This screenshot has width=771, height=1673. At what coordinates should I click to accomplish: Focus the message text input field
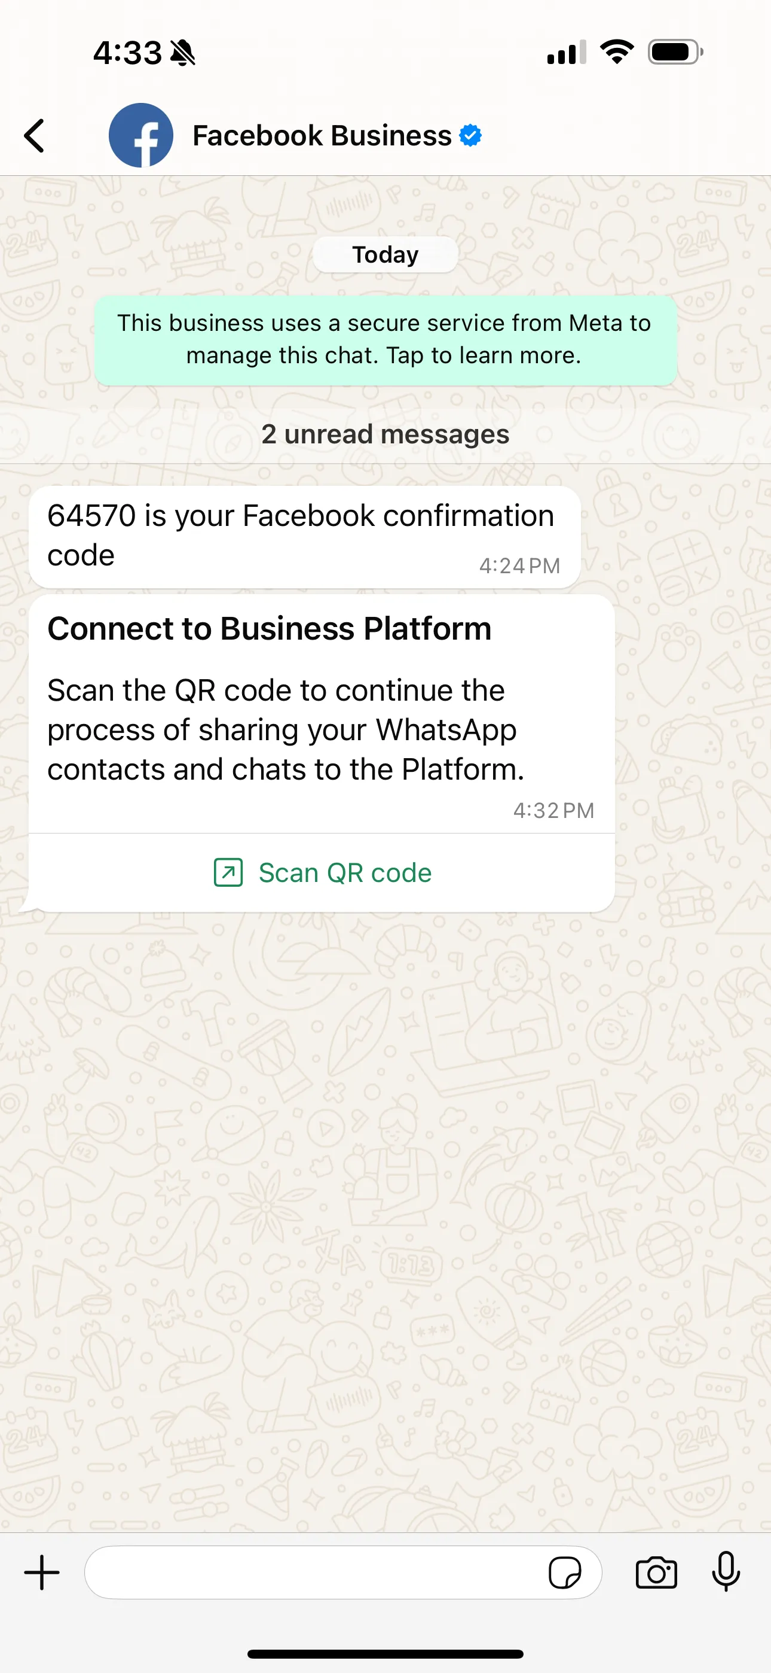click(x=311, y=1572)
